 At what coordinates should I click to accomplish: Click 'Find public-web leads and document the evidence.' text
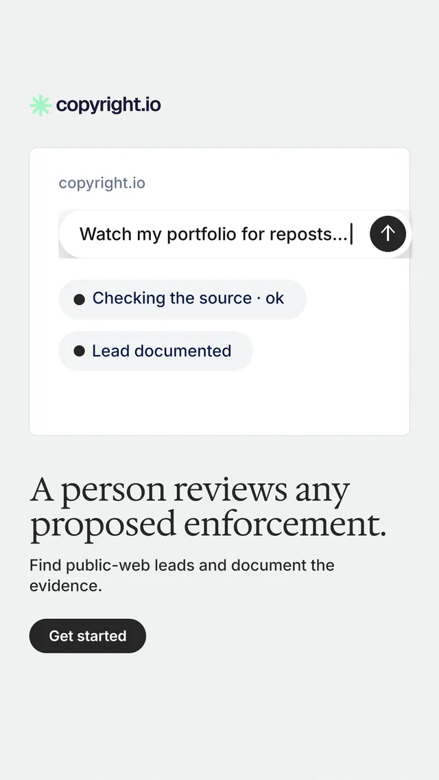[182, 576]
